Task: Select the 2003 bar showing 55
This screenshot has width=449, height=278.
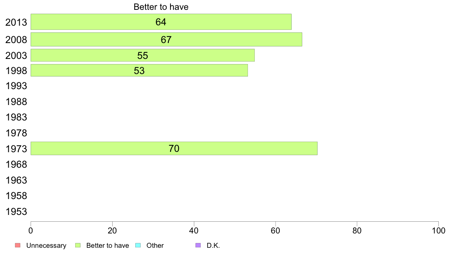Action: [x=142, y=55]
